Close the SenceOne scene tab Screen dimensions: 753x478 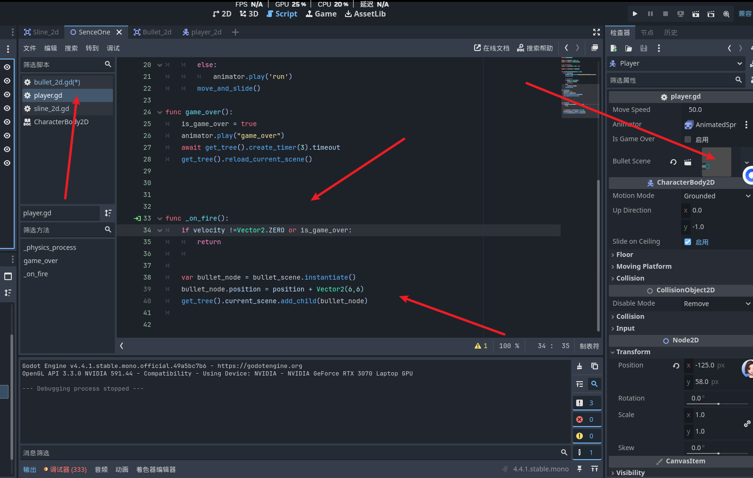(119, 32)
